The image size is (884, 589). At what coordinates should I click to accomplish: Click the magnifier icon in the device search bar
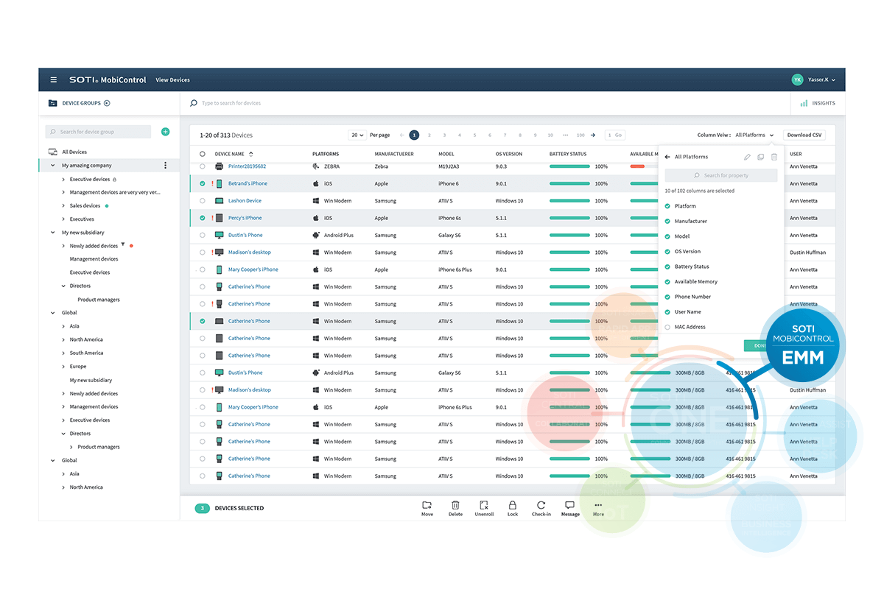[194, 103]
